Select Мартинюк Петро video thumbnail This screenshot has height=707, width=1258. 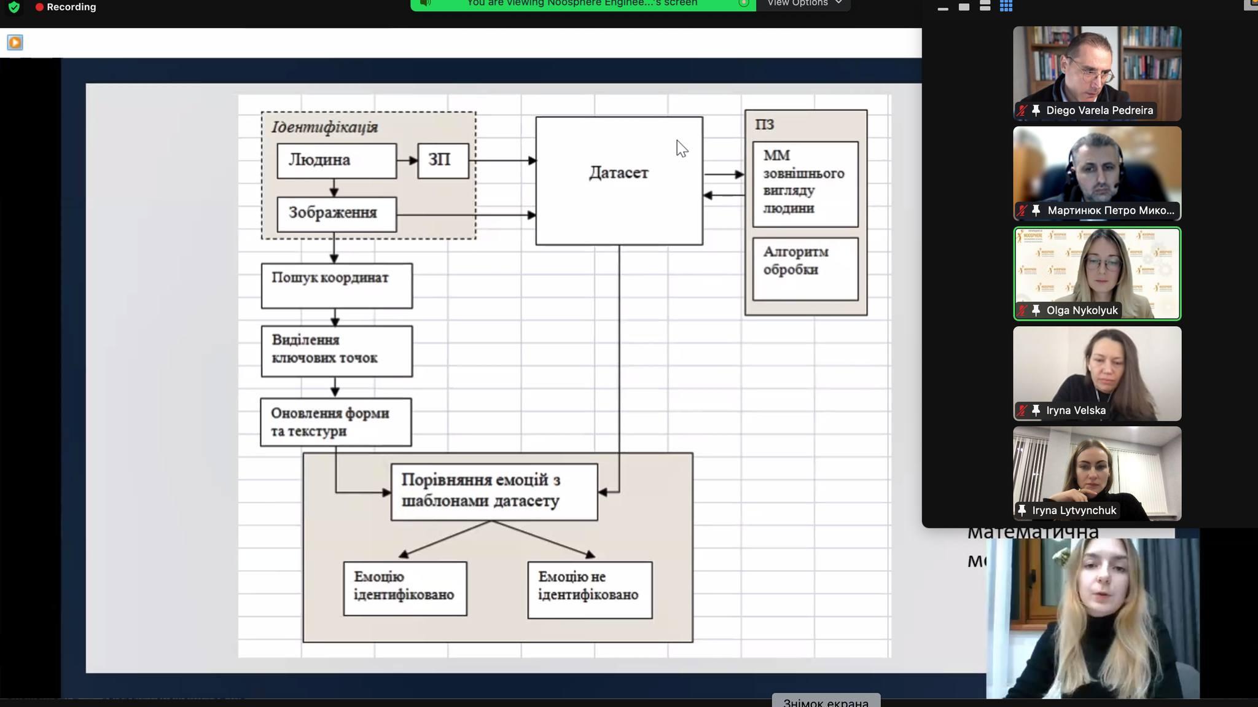pos(1097,173)
